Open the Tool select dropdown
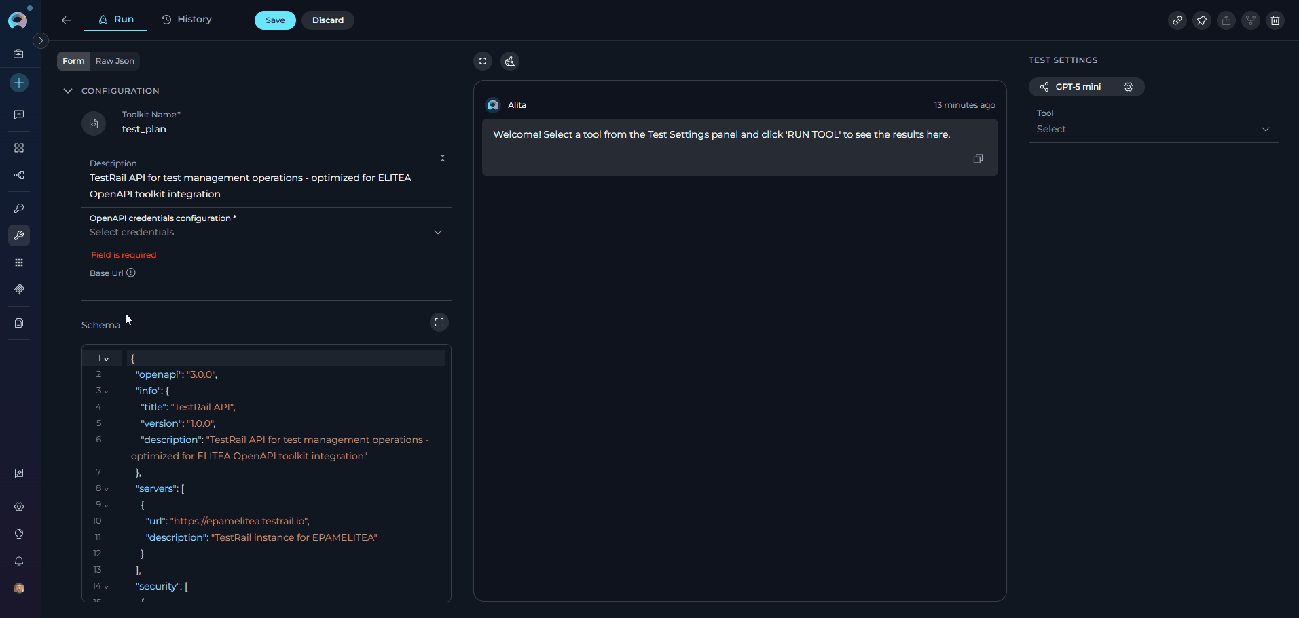 tap(1152, 129)
